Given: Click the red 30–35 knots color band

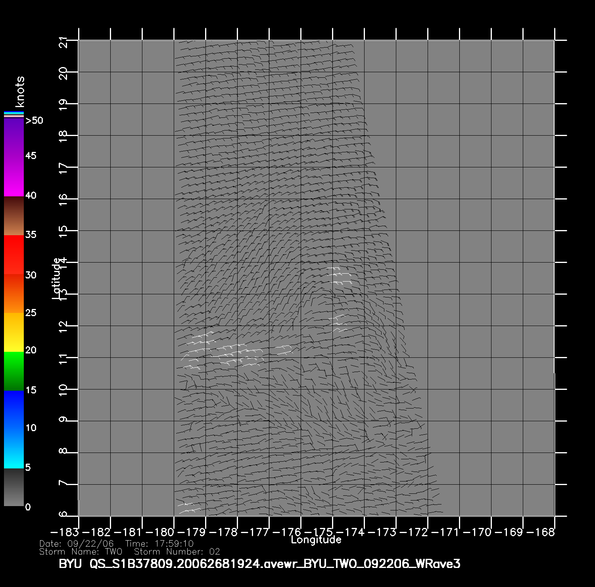Looking at the screenshot, I should (x=14, y=255).
